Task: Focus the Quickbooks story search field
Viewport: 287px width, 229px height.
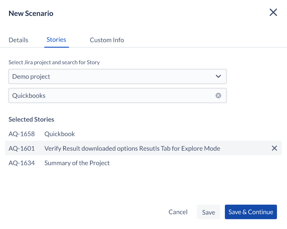Action: pyautogui.click(x=118, y=96)
